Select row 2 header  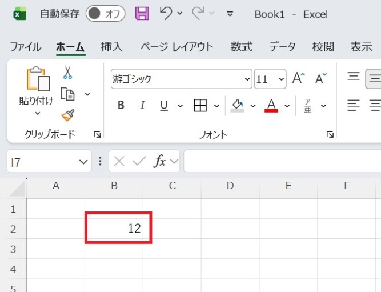coord(13,229)
